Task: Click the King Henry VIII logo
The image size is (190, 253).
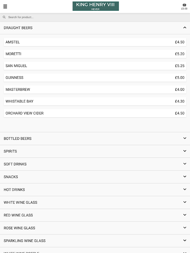Action: pyautogui.click(x=96, y=6)
